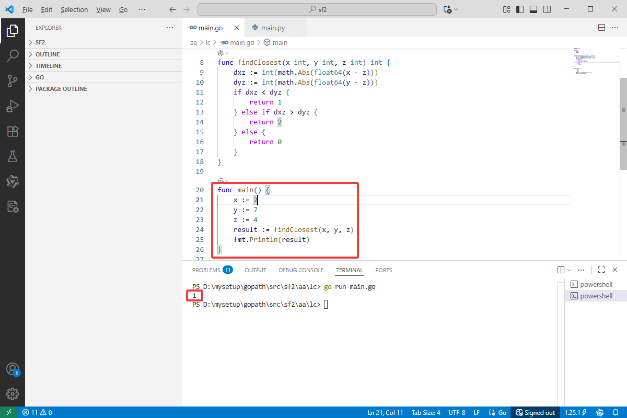Switch to the PROBLEMS panel tab

click(x=212, y=270)
